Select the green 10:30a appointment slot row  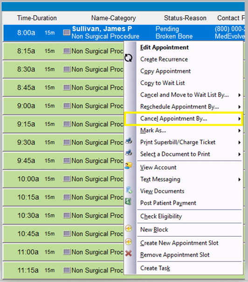tap(63, 215)
